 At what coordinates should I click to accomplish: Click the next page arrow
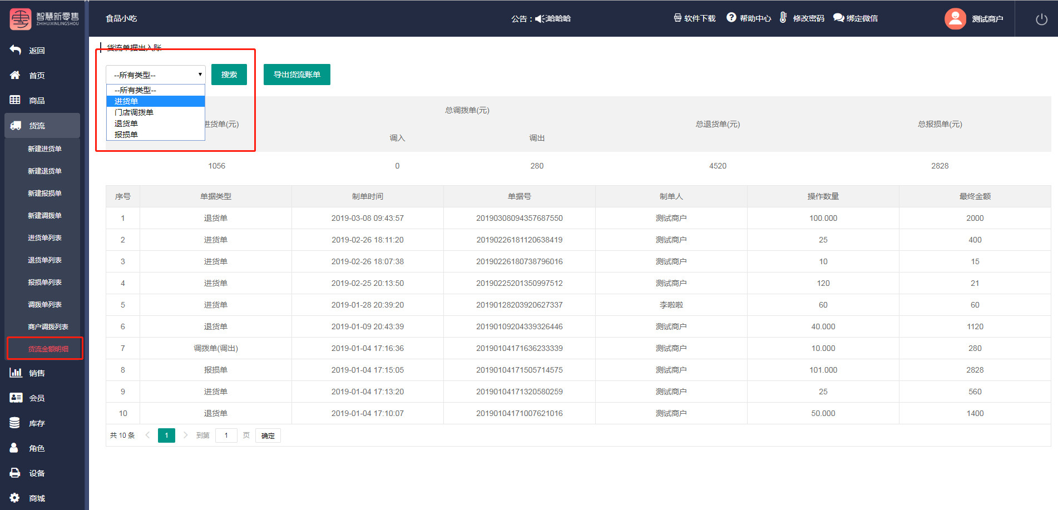pyautogui.click(x=185, y=435)
